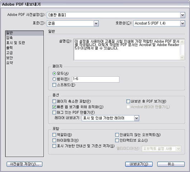Enable 내보낸 후 PDF 보기(W) checkbox
190x172 pixels.
tap(128, 101)
